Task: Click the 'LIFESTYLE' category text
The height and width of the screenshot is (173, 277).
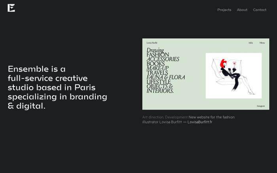Action: 158,82
